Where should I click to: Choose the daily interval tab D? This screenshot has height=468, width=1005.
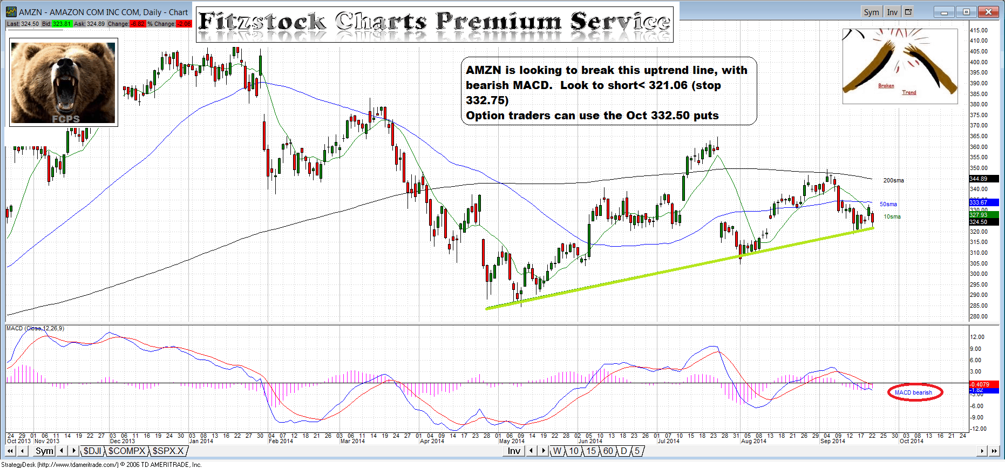point(624,451)
